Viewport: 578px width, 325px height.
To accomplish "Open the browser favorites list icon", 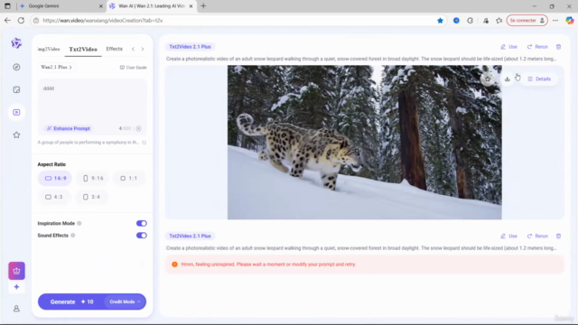I will 499,20.
